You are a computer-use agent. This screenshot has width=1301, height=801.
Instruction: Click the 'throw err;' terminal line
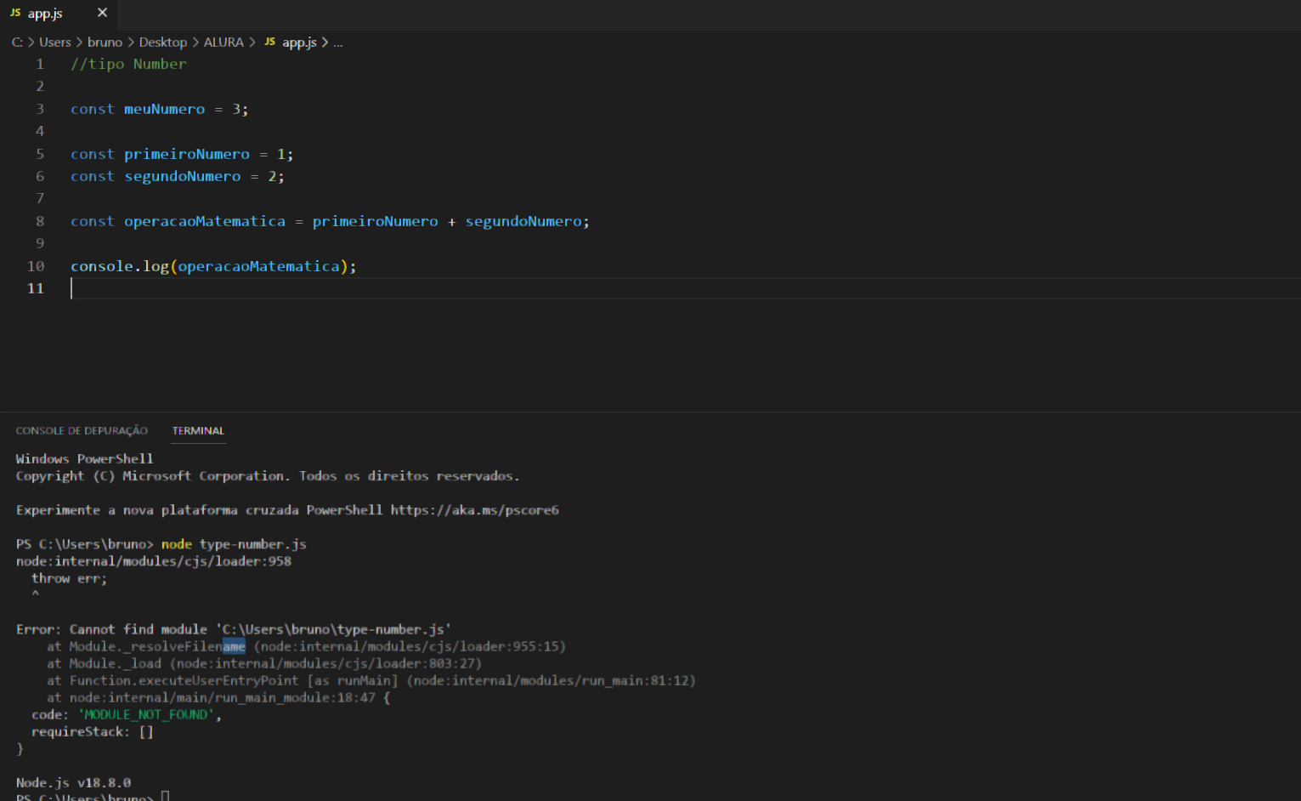click(70, 578)
